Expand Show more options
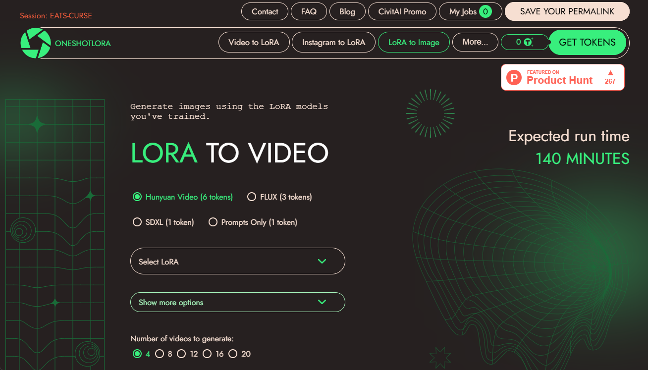Image resolution: width=648 pixels, height=370 pixels. click(x=238, y=302)
